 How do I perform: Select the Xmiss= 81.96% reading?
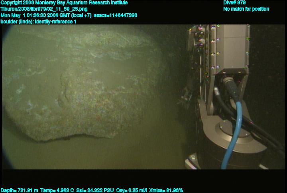pos(166,191)
